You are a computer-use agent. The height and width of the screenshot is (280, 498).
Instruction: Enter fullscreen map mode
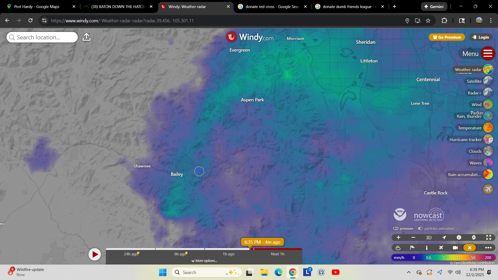488,237
